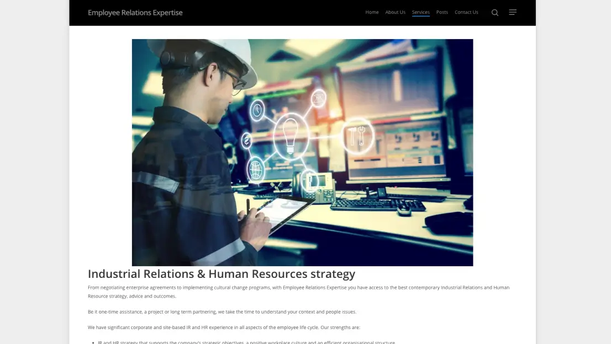The image size is (611, 344).
Task: Select the Services nav item
Action: pos(420,12)
